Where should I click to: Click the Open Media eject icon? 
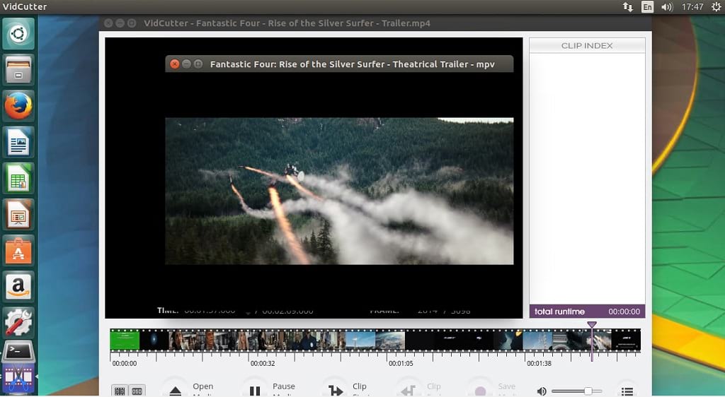pyautogui.click(x=176, y=391)
